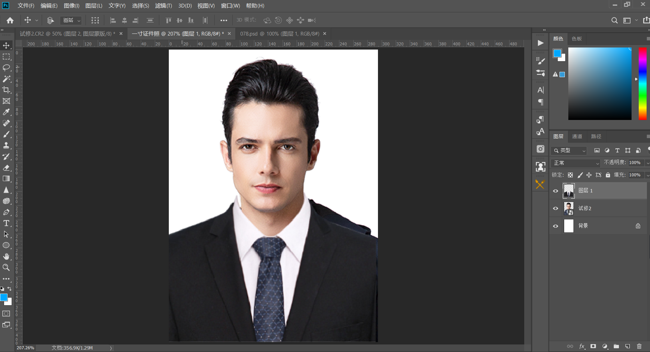This screenshot has height=352, width=650.
Task: Hide the 试修2 layer
Action: pyautogui.click(x=556, y=208)
